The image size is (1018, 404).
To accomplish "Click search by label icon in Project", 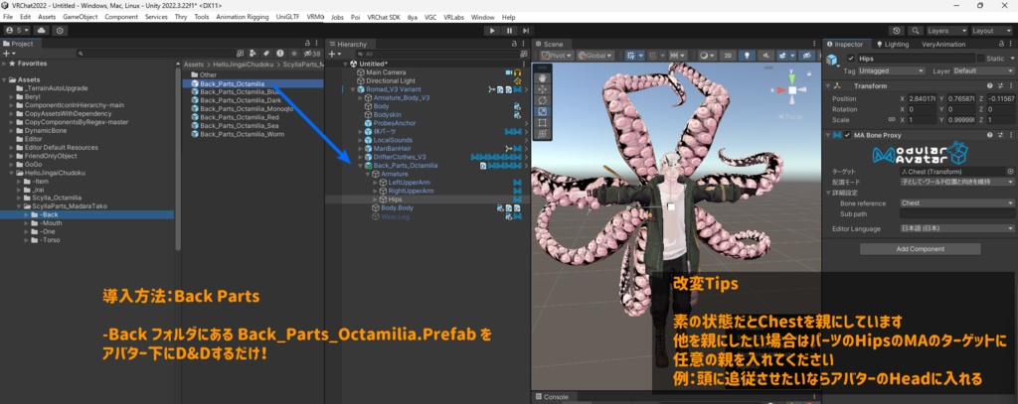I will coord(266,54).
